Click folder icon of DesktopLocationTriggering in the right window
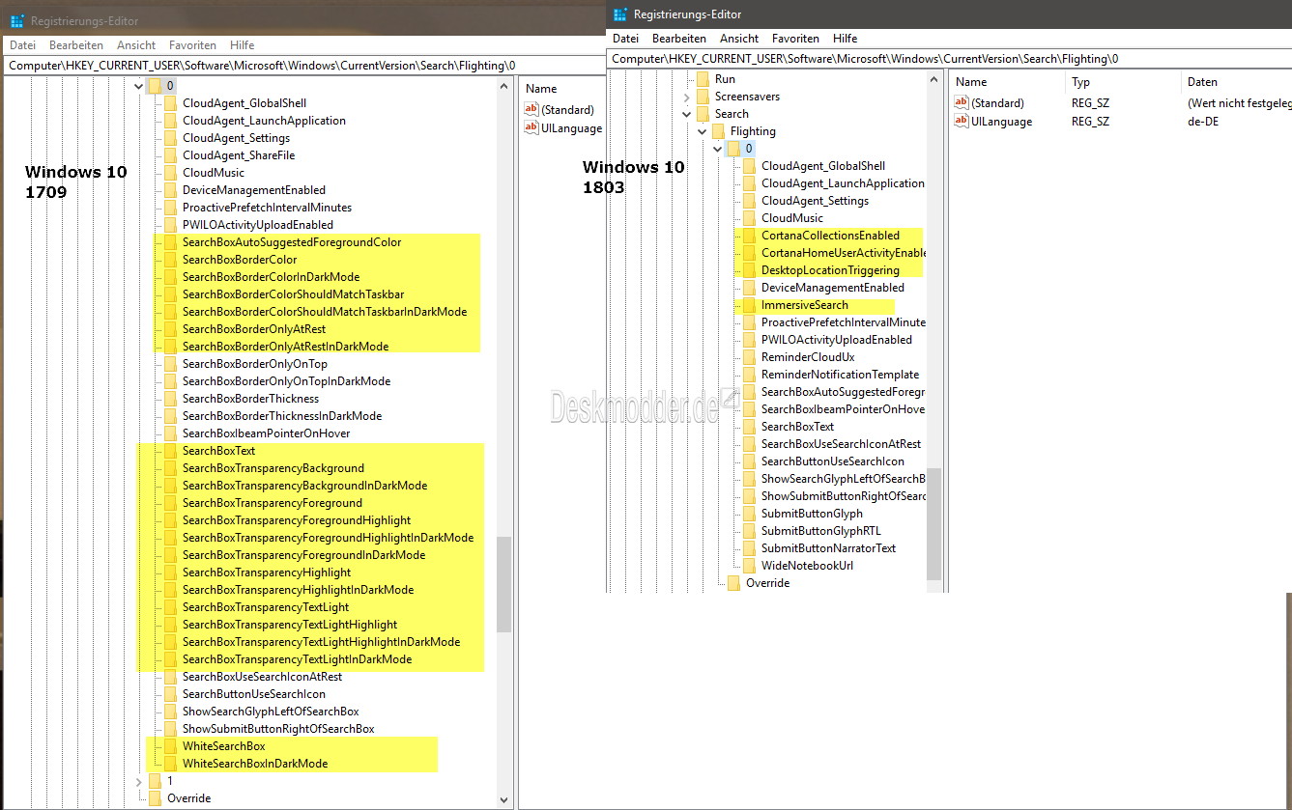Image resolution: width=1292 pixels, height=810 pixels. coord(749,270)
